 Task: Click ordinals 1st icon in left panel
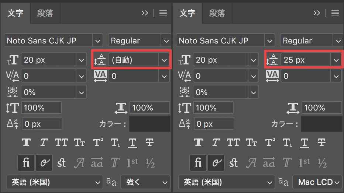[132, 163]
